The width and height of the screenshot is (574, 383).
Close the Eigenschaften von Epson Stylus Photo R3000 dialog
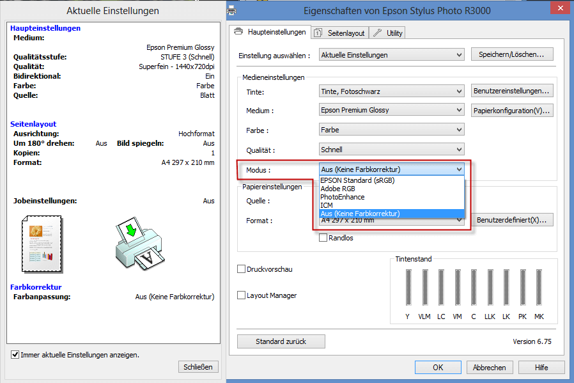(x=561, y=8)
